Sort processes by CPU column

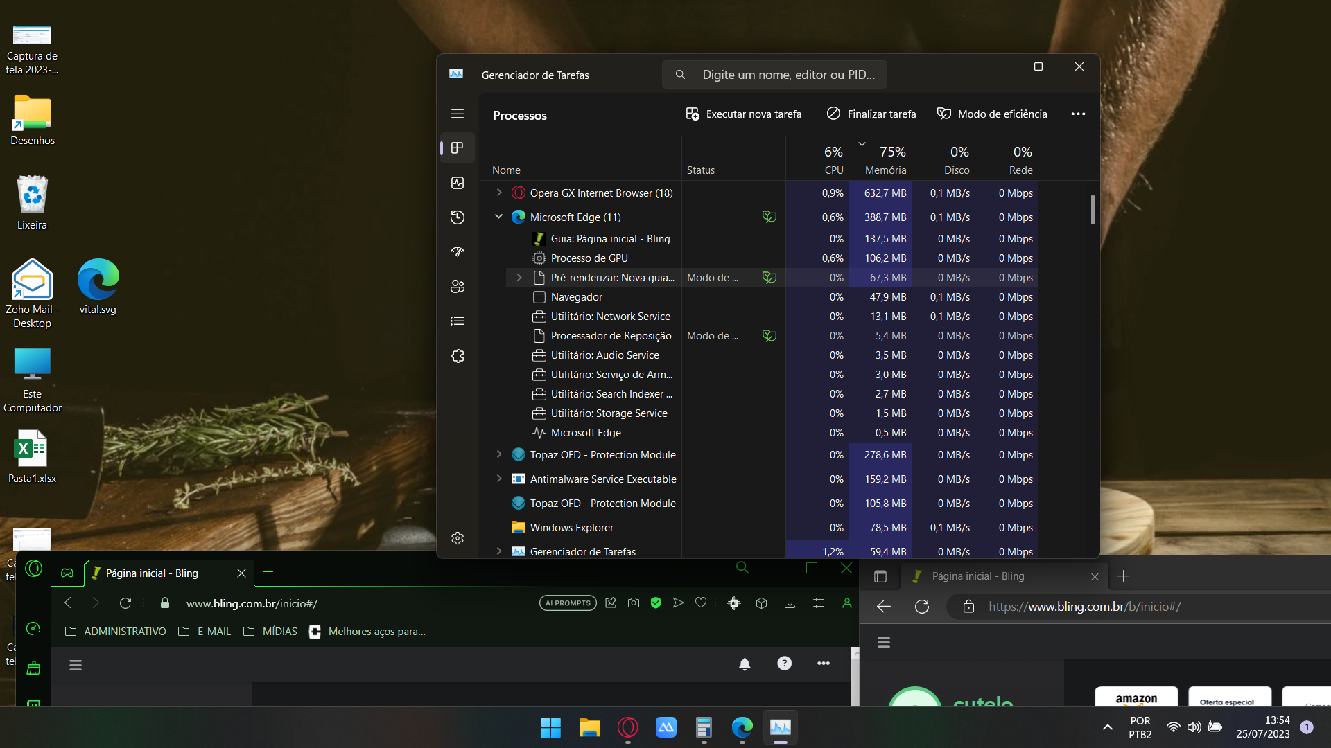(818, 159)
